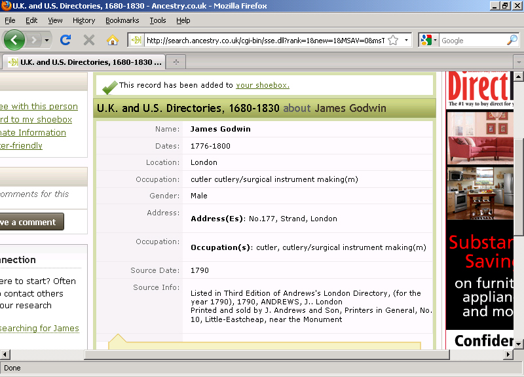
Task: Click the dates value '1776-1800'
Action: click(210, 146)
